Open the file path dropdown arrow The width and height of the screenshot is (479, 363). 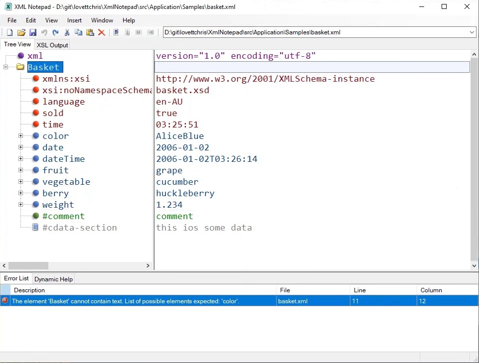tap(472, 32)
